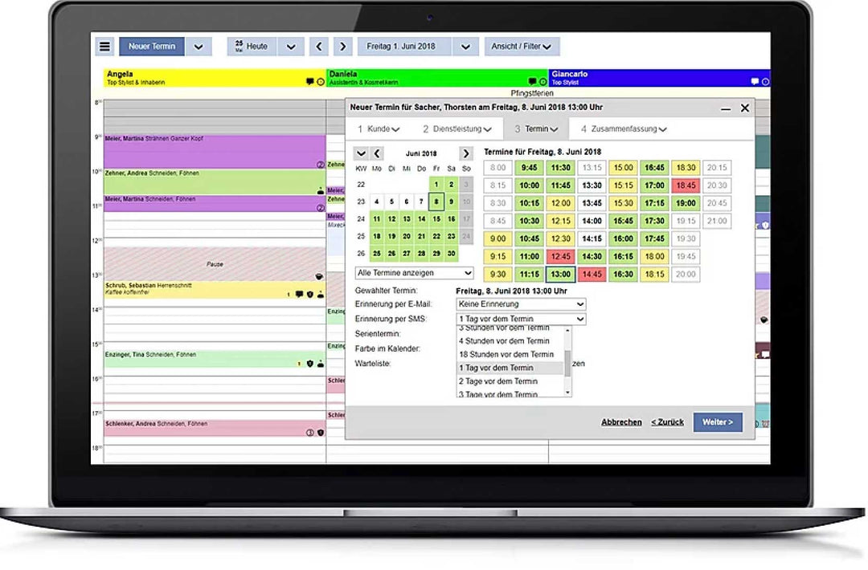The width and height of the screenshot is (868, 570).
Task: Open the 4 Zusammenfassung step tab
Action: (x=624, y=129)
